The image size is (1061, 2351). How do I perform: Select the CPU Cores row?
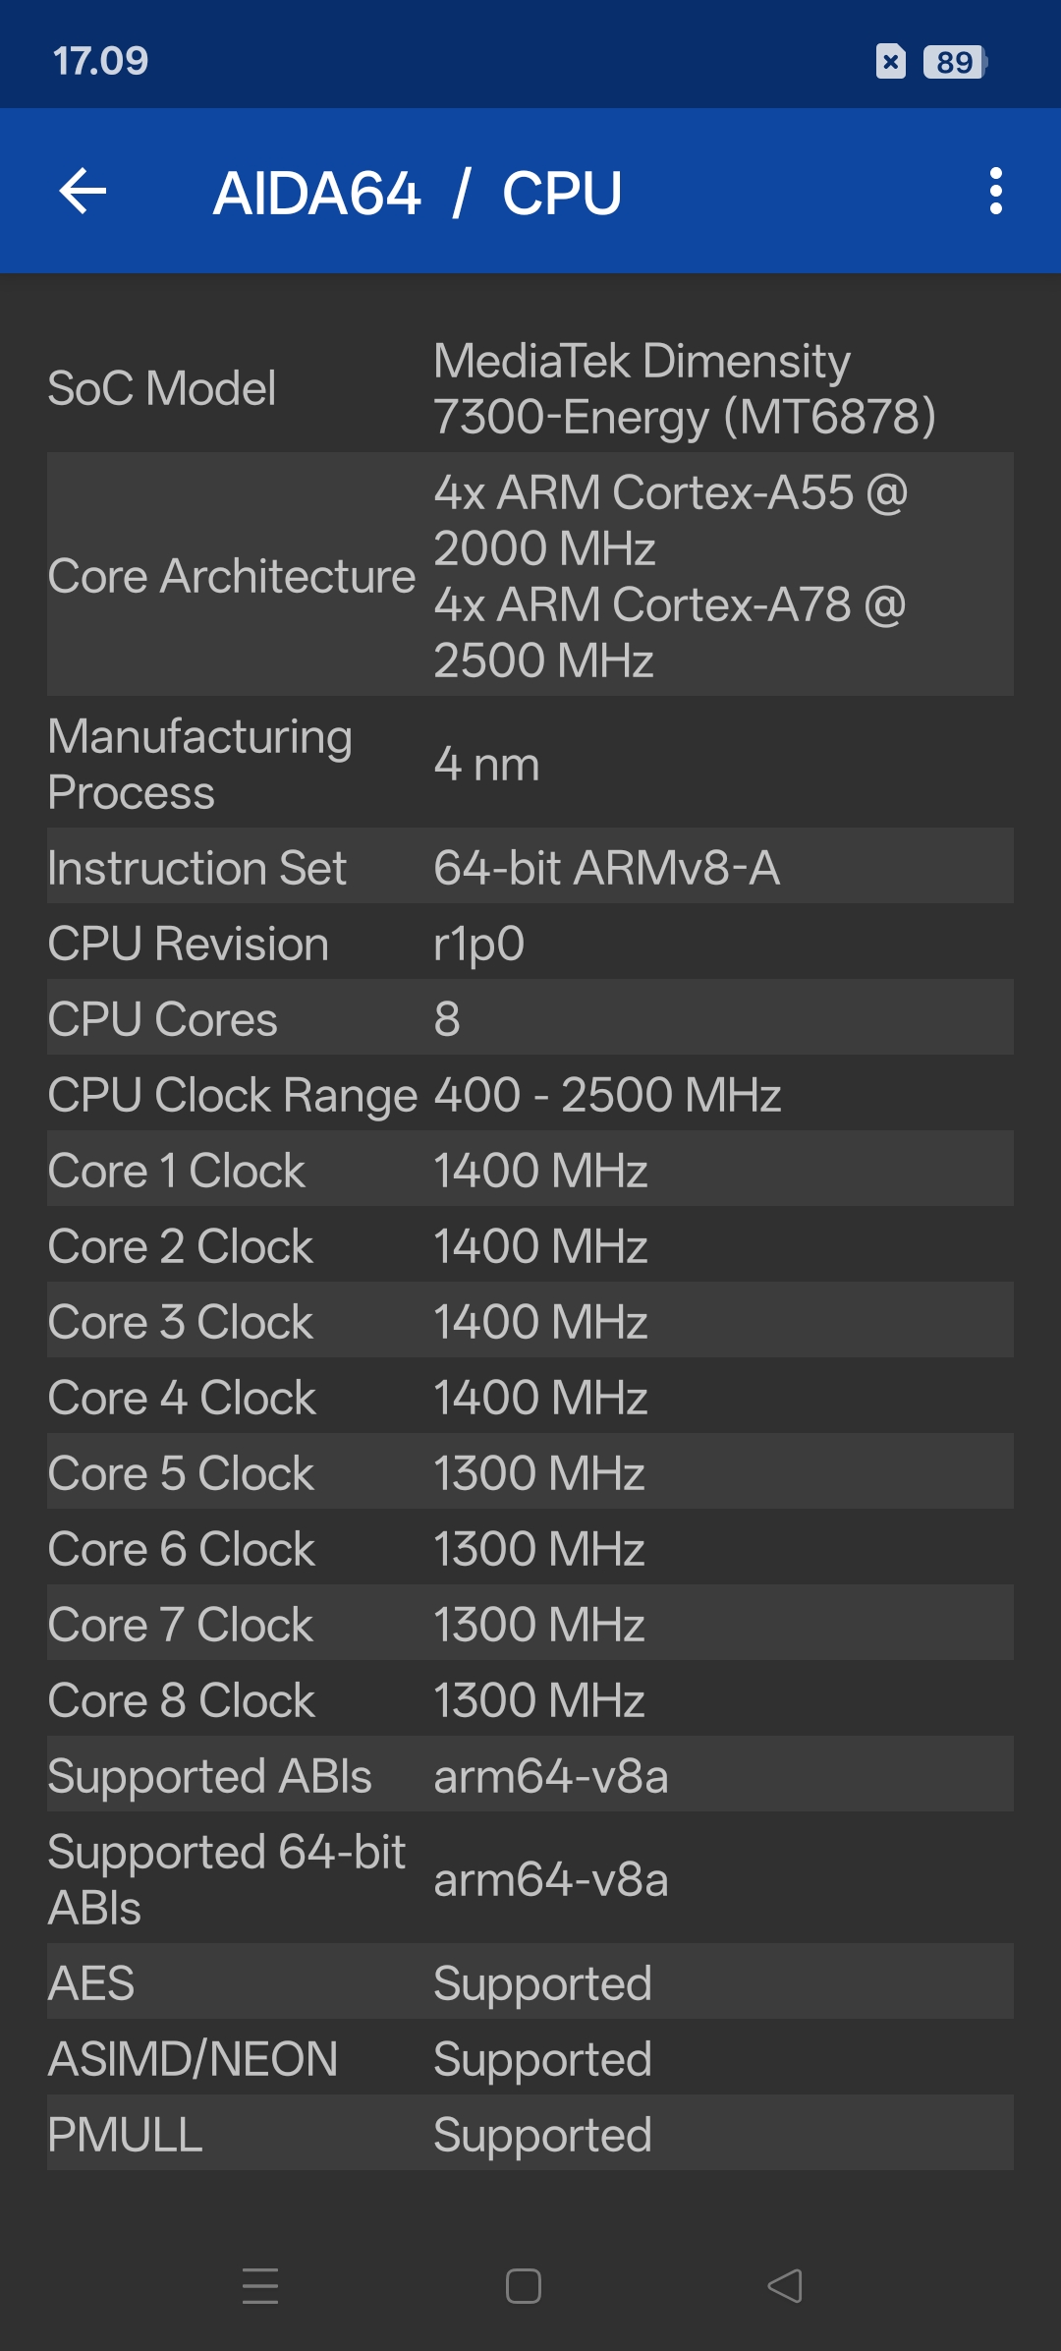pos(530,1018)
